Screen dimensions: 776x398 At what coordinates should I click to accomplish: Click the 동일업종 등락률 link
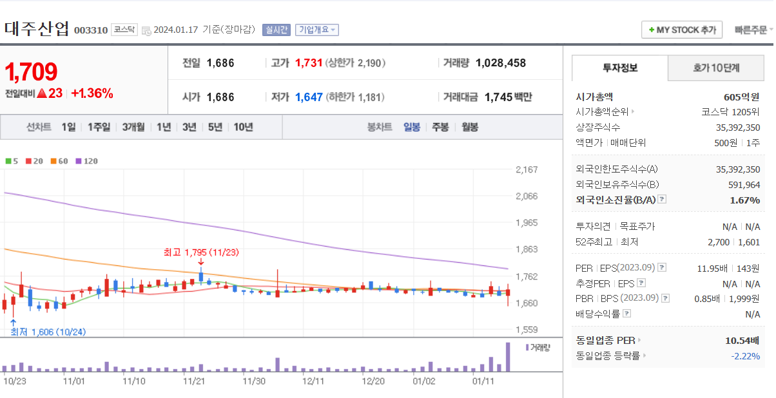coord(608,355)
